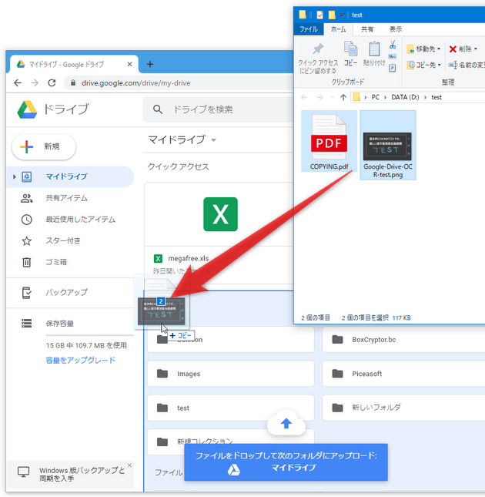Click the copy path icon in ribbon
The width and height of the screenshot is (485, 497).
pos(393,56)
